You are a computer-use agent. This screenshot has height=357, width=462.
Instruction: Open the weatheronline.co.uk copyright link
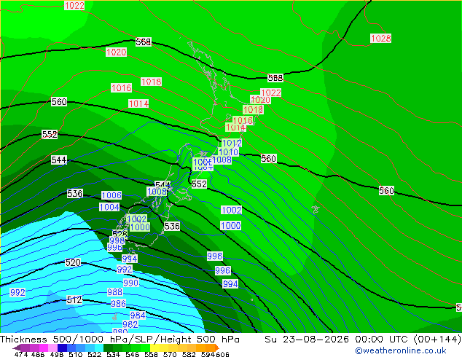400,350
